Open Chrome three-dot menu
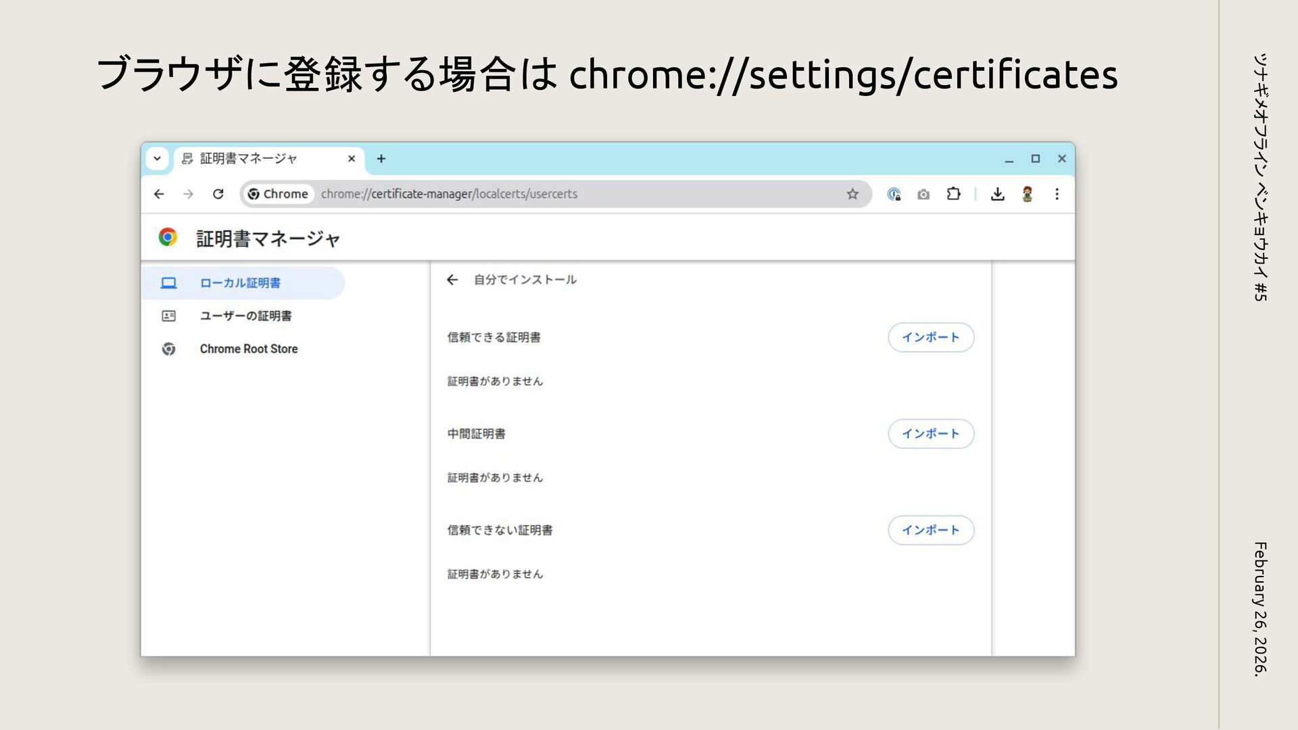The height and width of the screenshot is (730, 1298). [x=1057, y=194]
